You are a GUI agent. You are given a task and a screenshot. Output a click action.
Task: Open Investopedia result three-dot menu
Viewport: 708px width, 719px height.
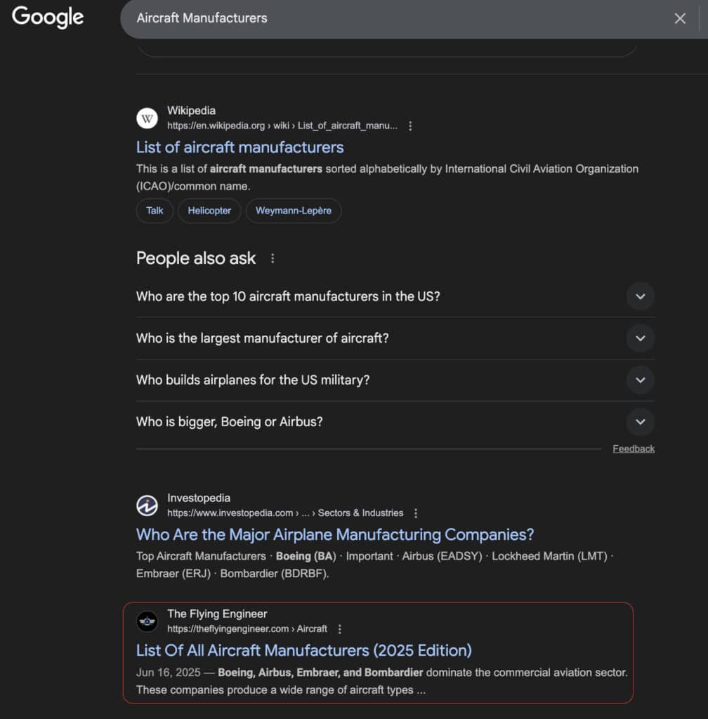pos(416,513)
